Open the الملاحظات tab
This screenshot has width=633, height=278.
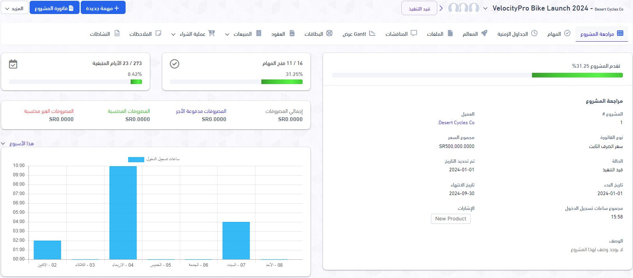[x=145, y=34]
